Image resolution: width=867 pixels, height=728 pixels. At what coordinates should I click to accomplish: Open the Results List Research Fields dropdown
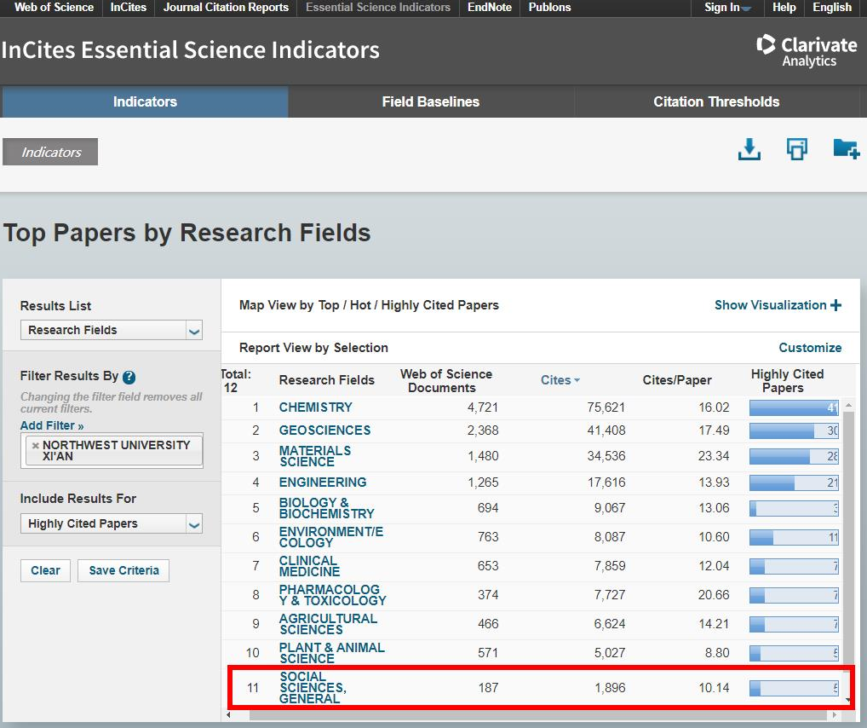tap(111, 330)
